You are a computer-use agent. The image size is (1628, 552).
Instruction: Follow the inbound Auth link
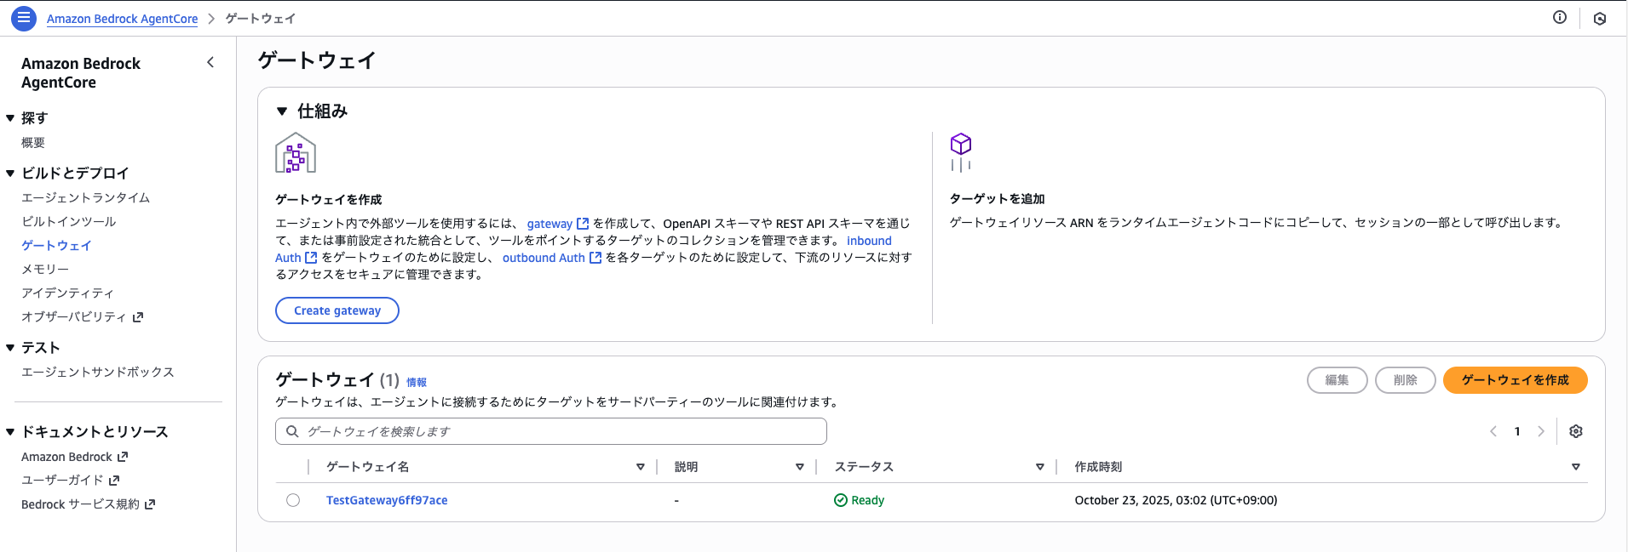click(x=869, y=241)
